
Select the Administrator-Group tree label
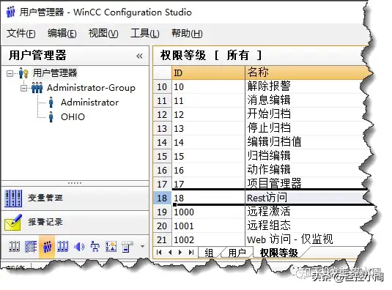[x=92, y=88]
